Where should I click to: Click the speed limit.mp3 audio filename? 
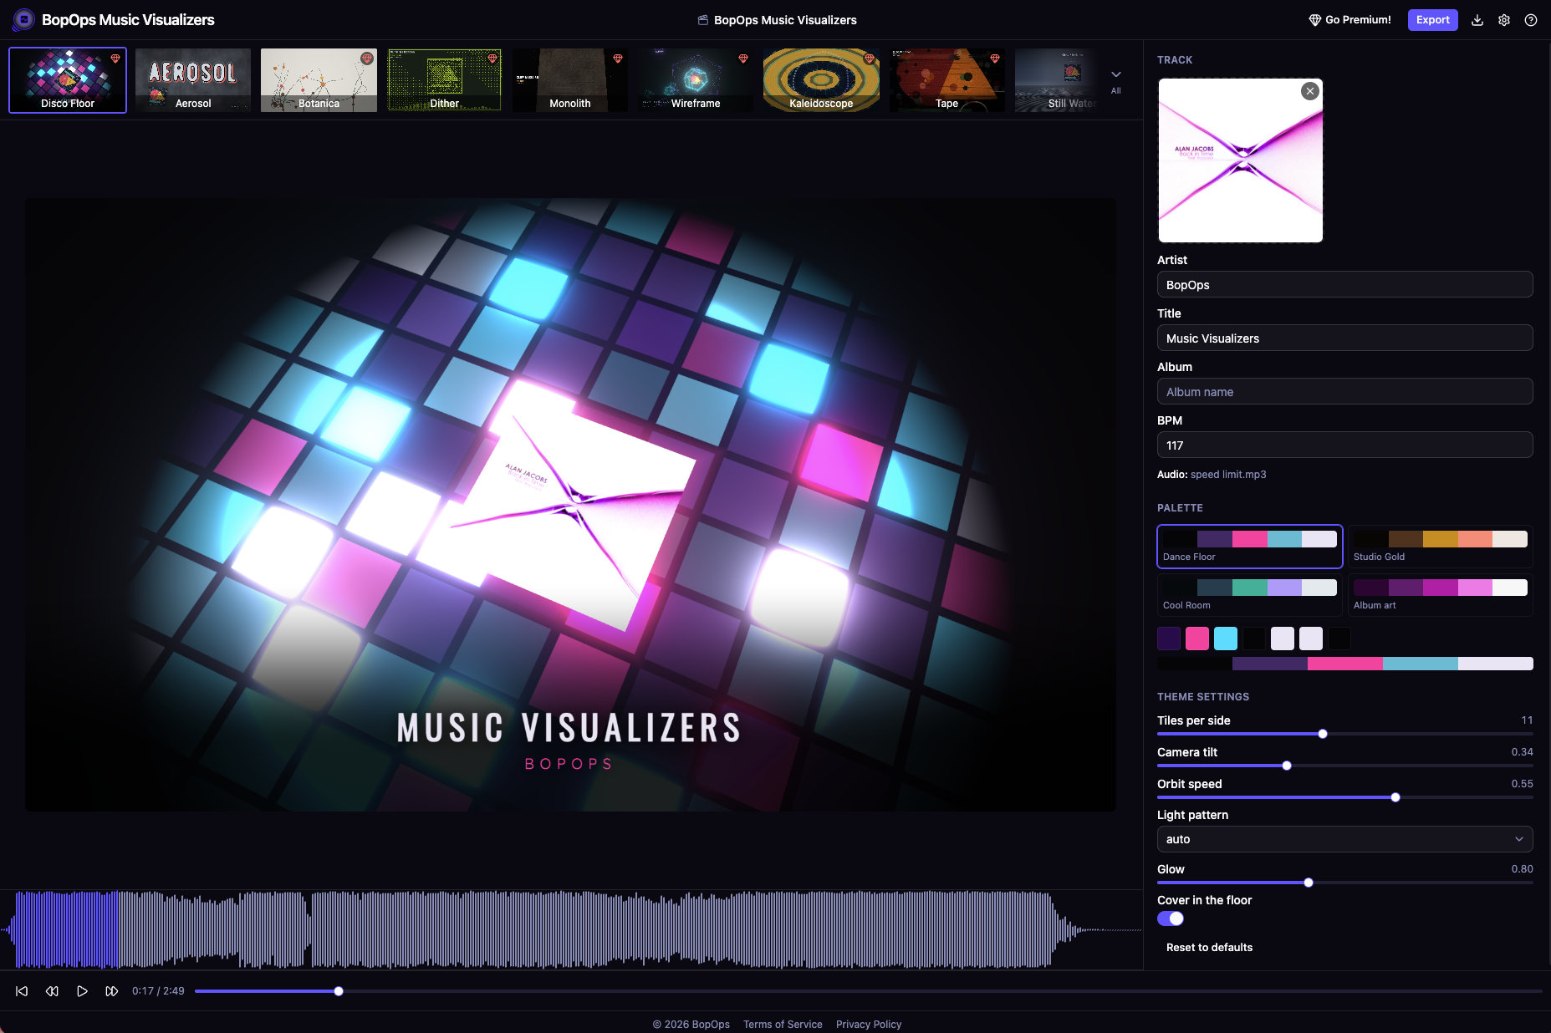coord(1228,474)
